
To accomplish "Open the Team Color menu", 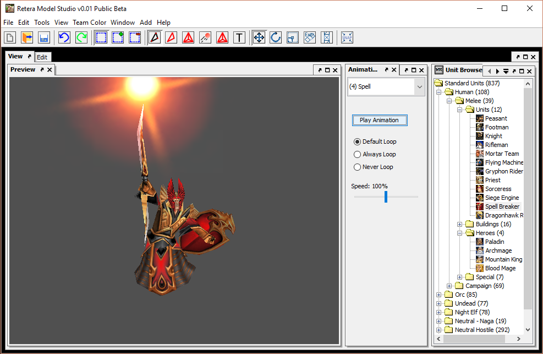I will pos(89,23).
